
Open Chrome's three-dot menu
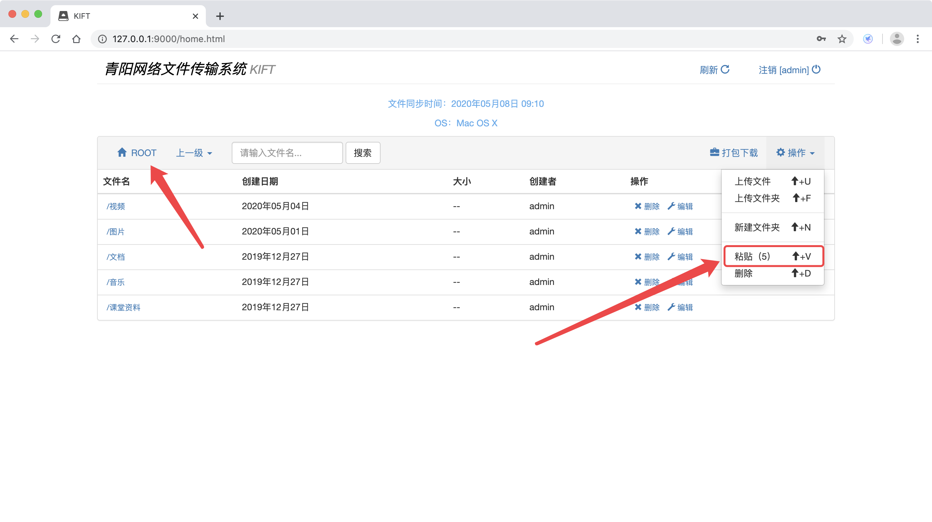point(917,39)
